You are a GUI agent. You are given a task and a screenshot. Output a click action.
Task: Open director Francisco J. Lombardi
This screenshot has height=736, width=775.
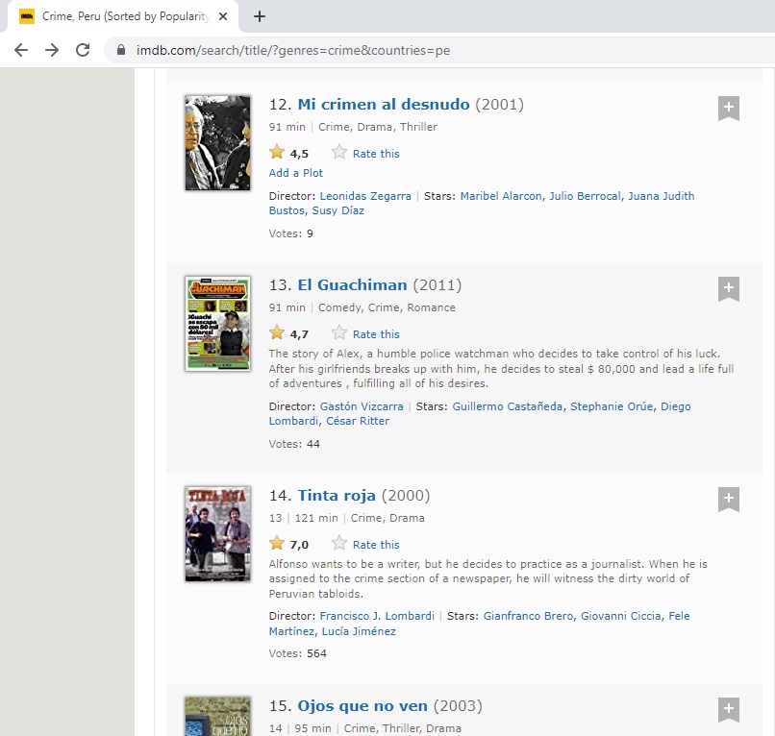click(377, 616)
